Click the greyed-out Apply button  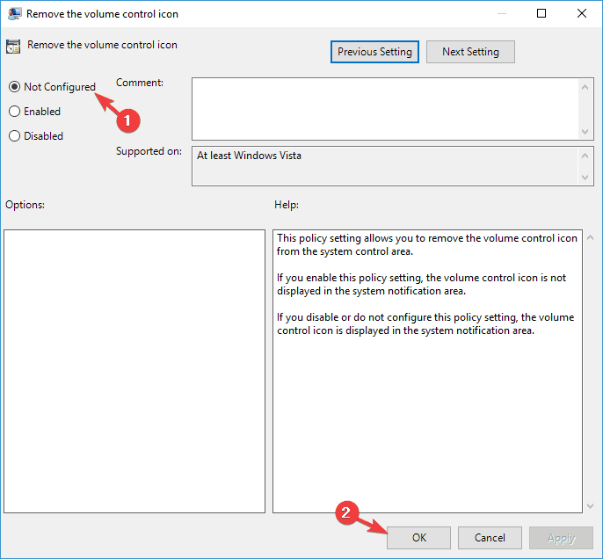[x=561, y=538]
